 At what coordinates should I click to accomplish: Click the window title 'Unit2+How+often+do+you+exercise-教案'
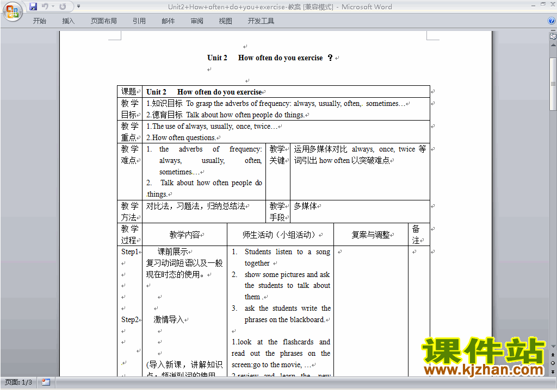click(x=234, y=7)
